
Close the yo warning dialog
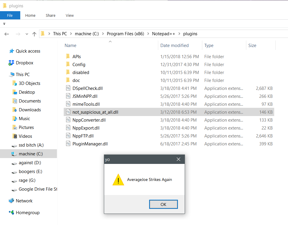pyautogui.click(x=178, y=159)
